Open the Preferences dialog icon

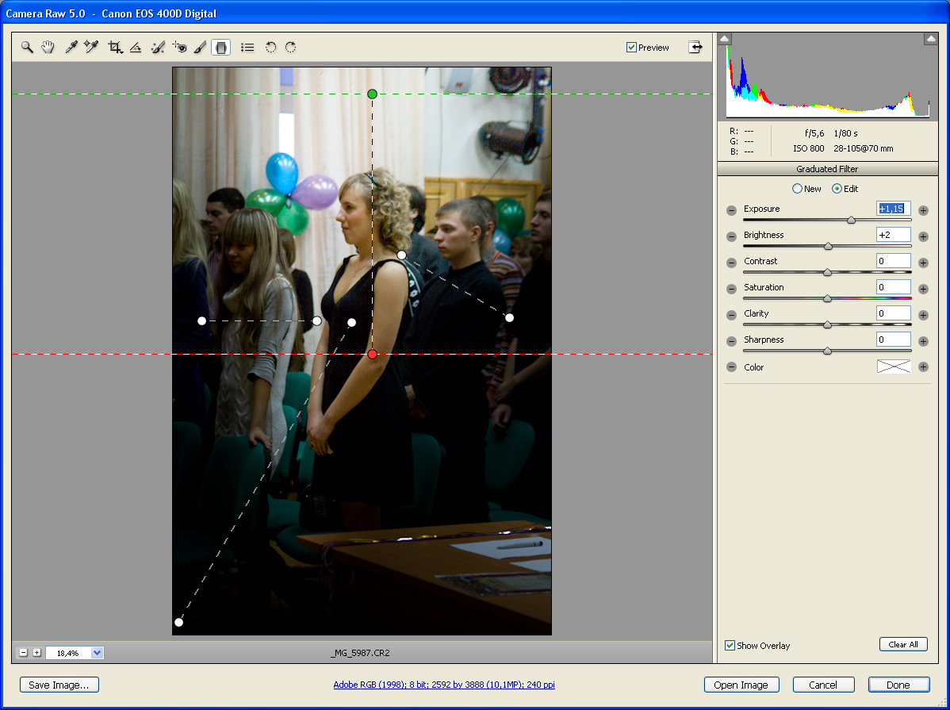pyautogui.click(x=247, y=48)
